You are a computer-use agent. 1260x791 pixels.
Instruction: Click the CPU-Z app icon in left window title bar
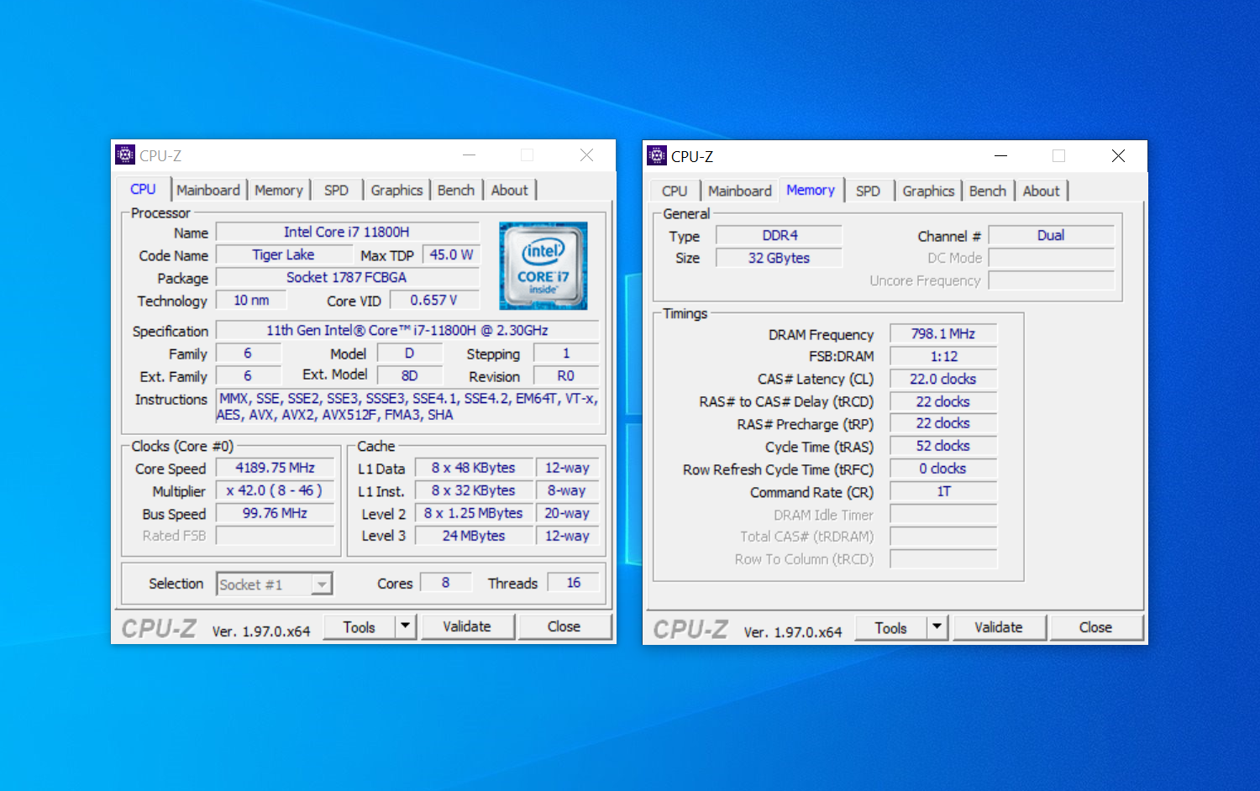125,155
